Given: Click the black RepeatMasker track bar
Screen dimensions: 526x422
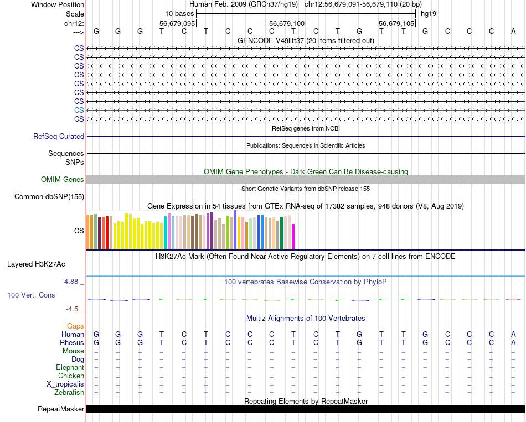Looking at the screenshot, I should point(306,409).
